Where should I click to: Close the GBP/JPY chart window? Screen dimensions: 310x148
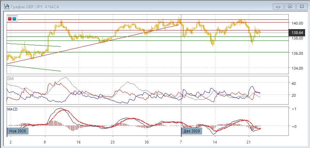pos(302,7)
